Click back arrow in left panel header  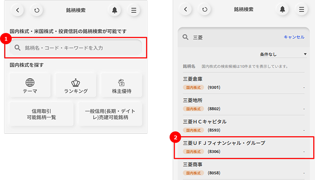pos(18,10)
